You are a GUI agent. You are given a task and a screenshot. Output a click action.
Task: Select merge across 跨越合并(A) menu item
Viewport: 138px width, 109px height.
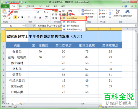click(74, 22)
